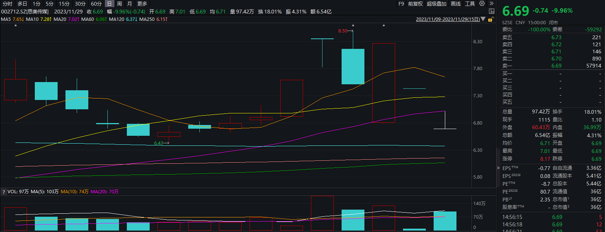The width and height of the screenshot is (605, 232).
Task: Switch to 多日 multi-day tab
Action: pos(22,4)
